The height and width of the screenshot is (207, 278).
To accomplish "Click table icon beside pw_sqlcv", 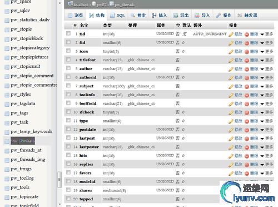I will (x=7, y=11).
